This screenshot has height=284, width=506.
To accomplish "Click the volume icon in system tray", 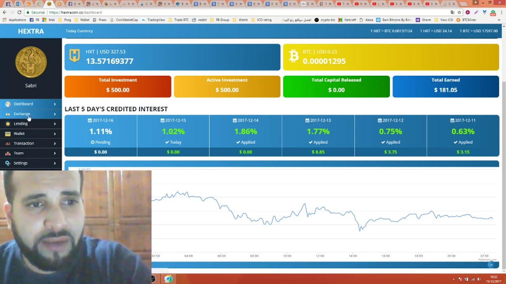I will 479,279.
